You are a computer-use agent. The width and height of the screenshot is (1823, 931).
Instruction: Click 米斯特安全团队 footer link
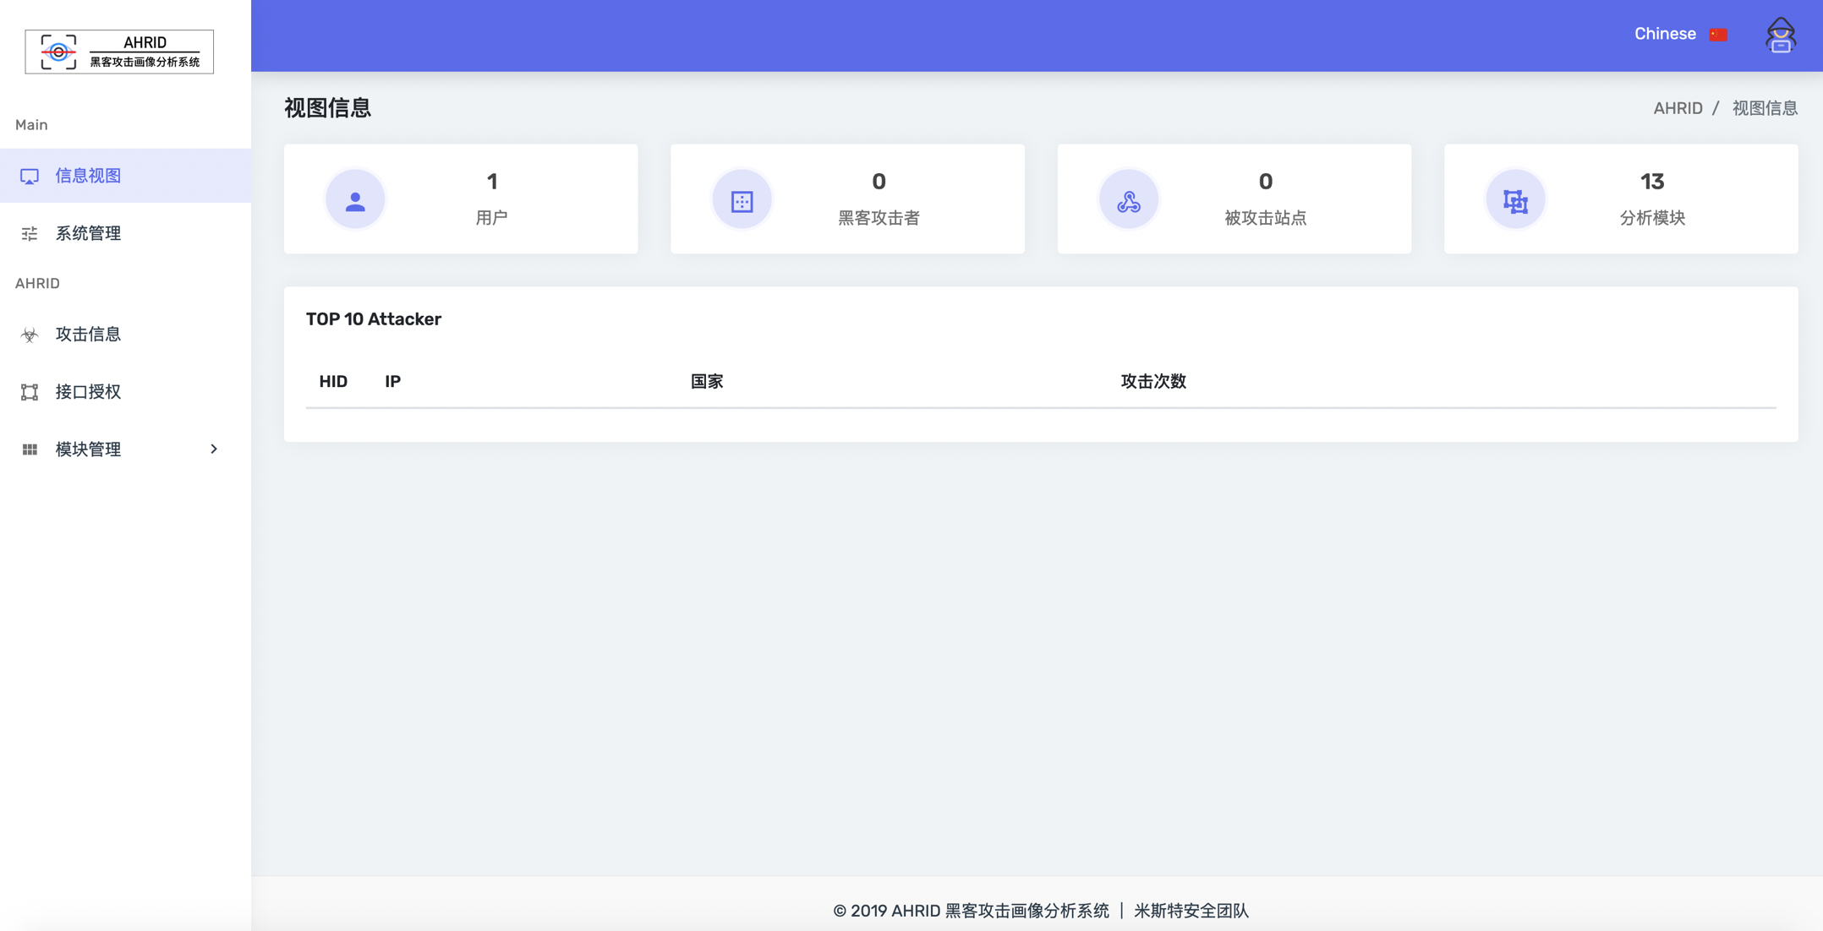pos(1191,911)
